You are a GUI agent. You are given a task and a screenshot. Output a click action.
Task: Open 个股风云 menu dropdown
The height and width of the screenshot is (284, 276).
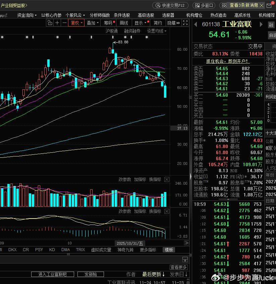75,15
